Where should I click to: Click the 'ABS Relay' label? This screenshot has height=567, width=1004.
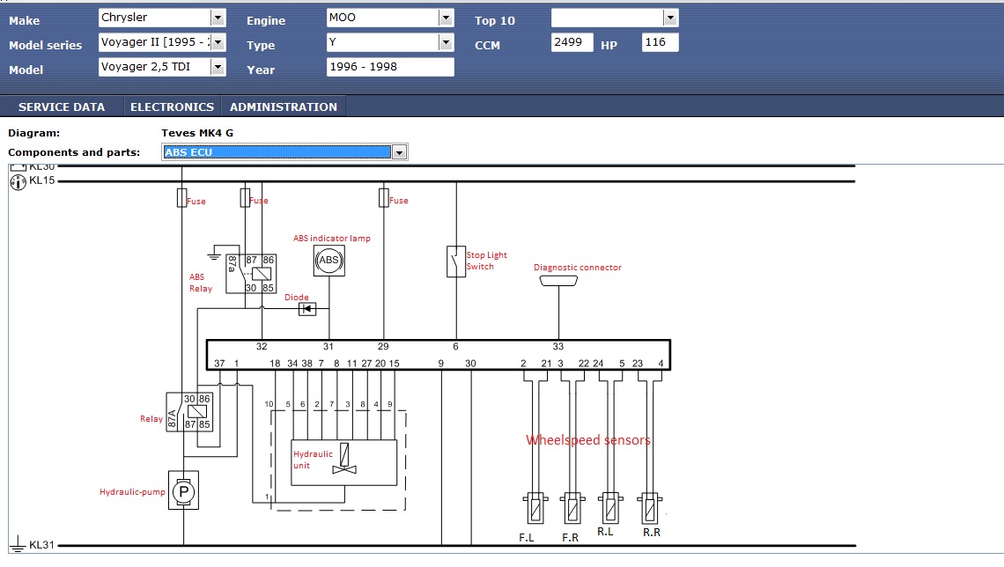coord(201,283)
